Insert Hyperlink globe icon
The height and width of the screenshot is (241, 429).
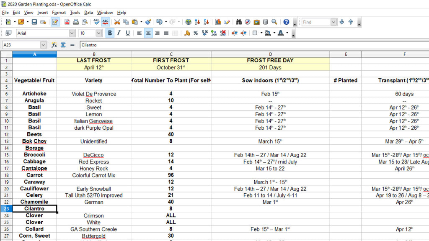pyautogui.click(x=188, y=22)
